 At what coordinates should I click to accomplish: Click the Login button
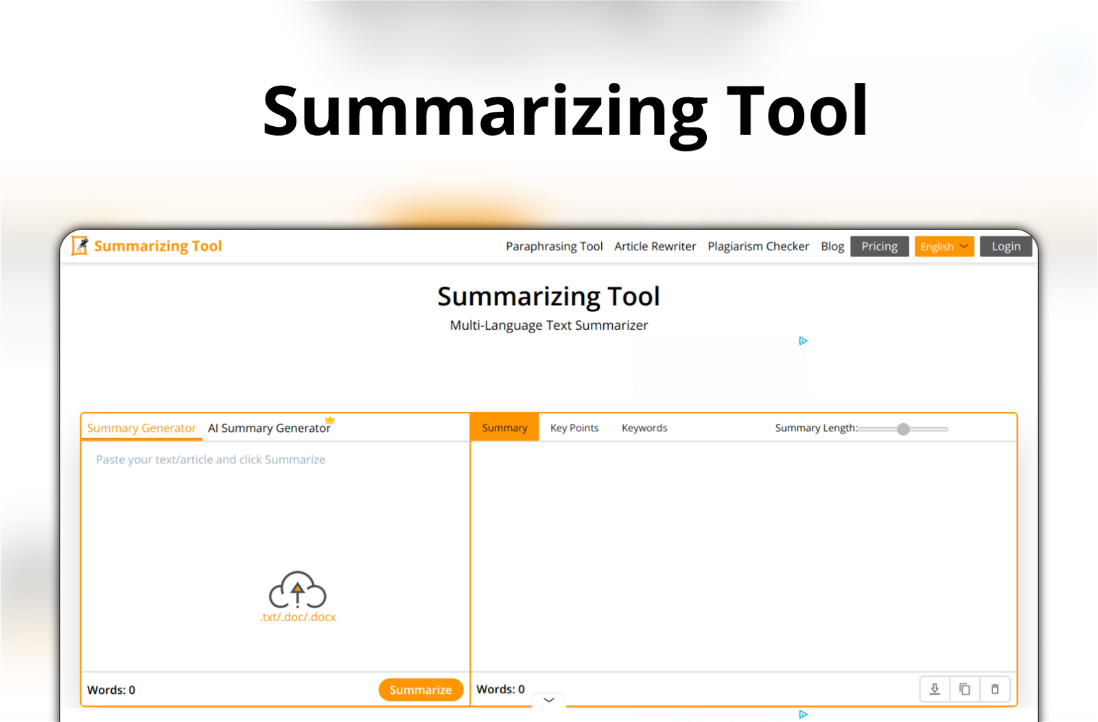point(1006,247)
